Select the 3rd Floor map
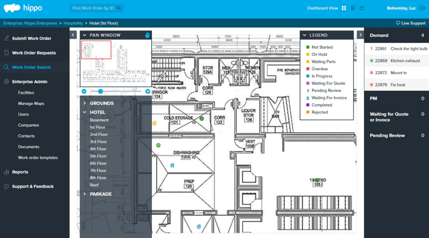This screenshot has width=429, height=238. pyautogui.click(x=98, y=142)
